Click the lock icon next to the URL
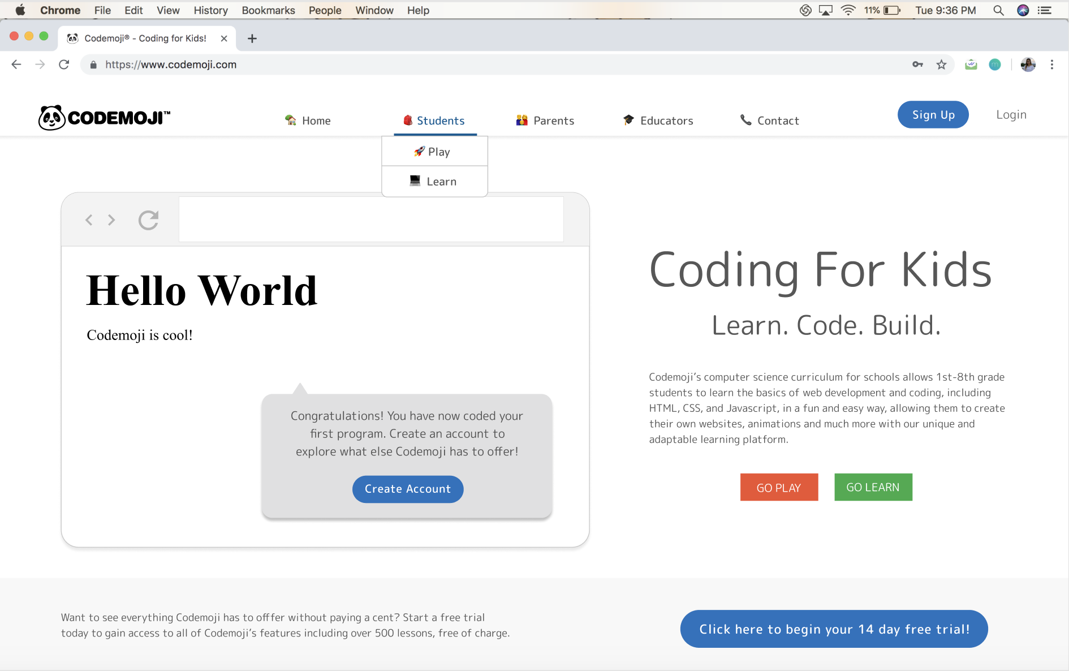Viewport: 1069px width, 671px height. [x=93, y=64]
